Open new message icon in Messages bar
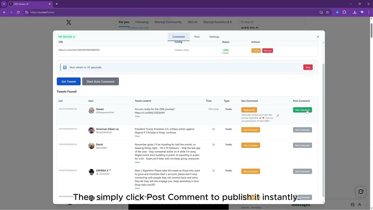The image size is (373, 210). [353, 205]
